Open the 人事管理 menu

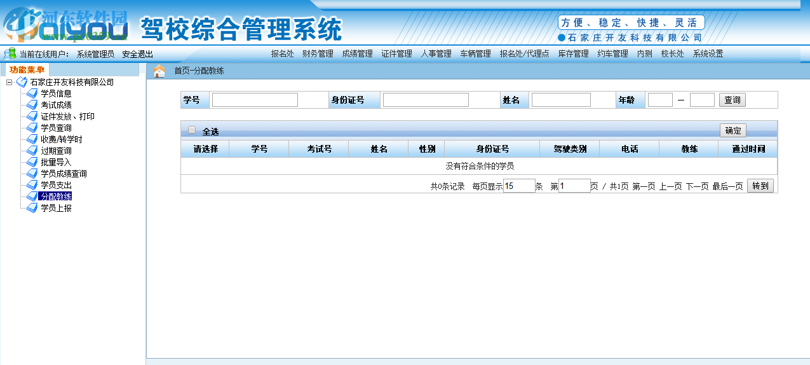coord(436,54)
